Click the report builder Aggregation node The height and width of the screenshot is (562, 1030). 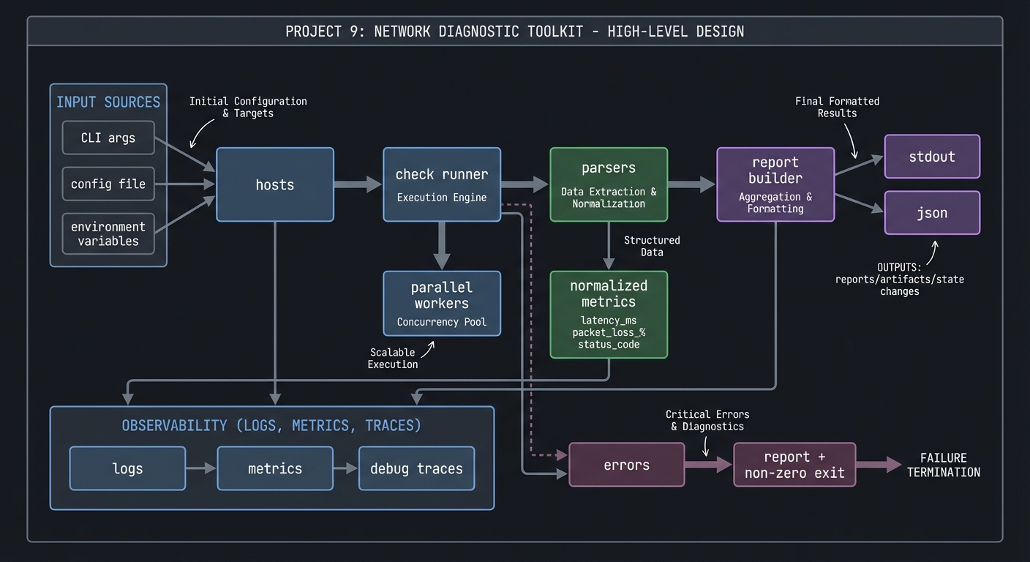coord(775,184)
